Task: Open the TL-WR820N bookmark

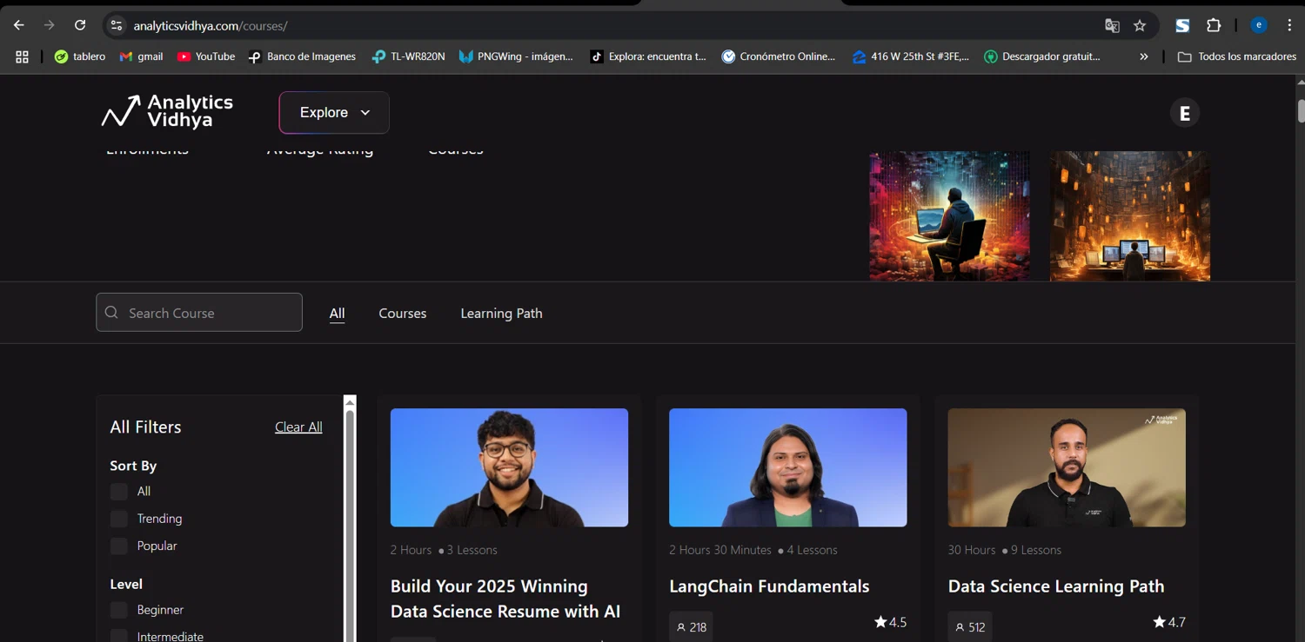Action: click(408, 56)
